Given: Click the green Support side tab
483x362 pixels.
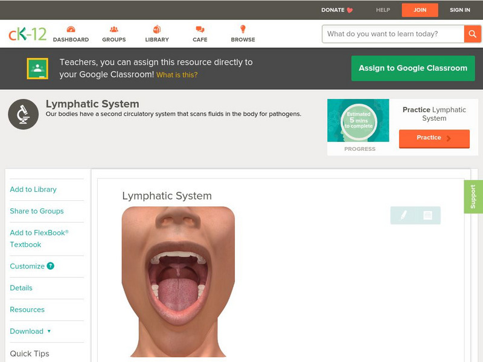Looking at the screenshot, I should pos(473,197).
